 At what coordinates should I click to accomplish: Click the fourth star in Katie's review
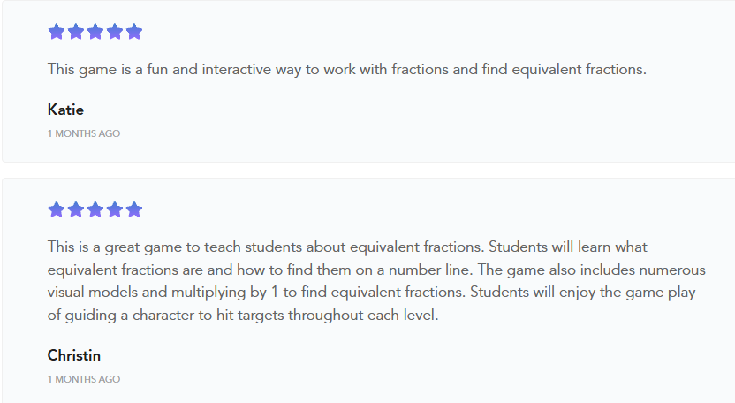point(115,32)
